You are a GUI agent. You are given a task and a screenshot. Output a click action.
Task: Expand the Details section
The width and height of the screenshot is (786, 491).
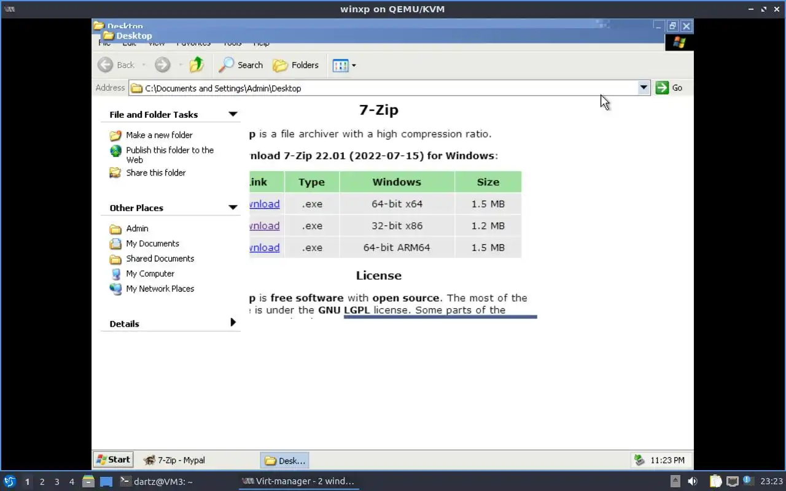point(233,322)
